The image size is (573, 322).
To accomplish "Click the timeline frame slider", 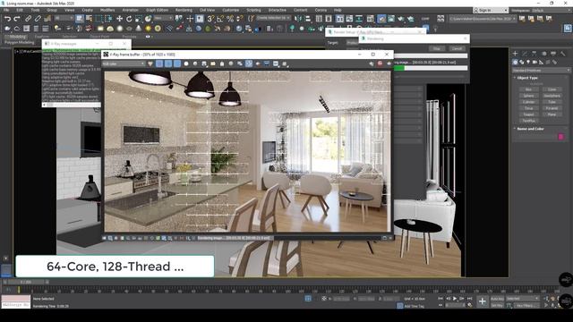I will pyautogui.click(x=26, y=283).
